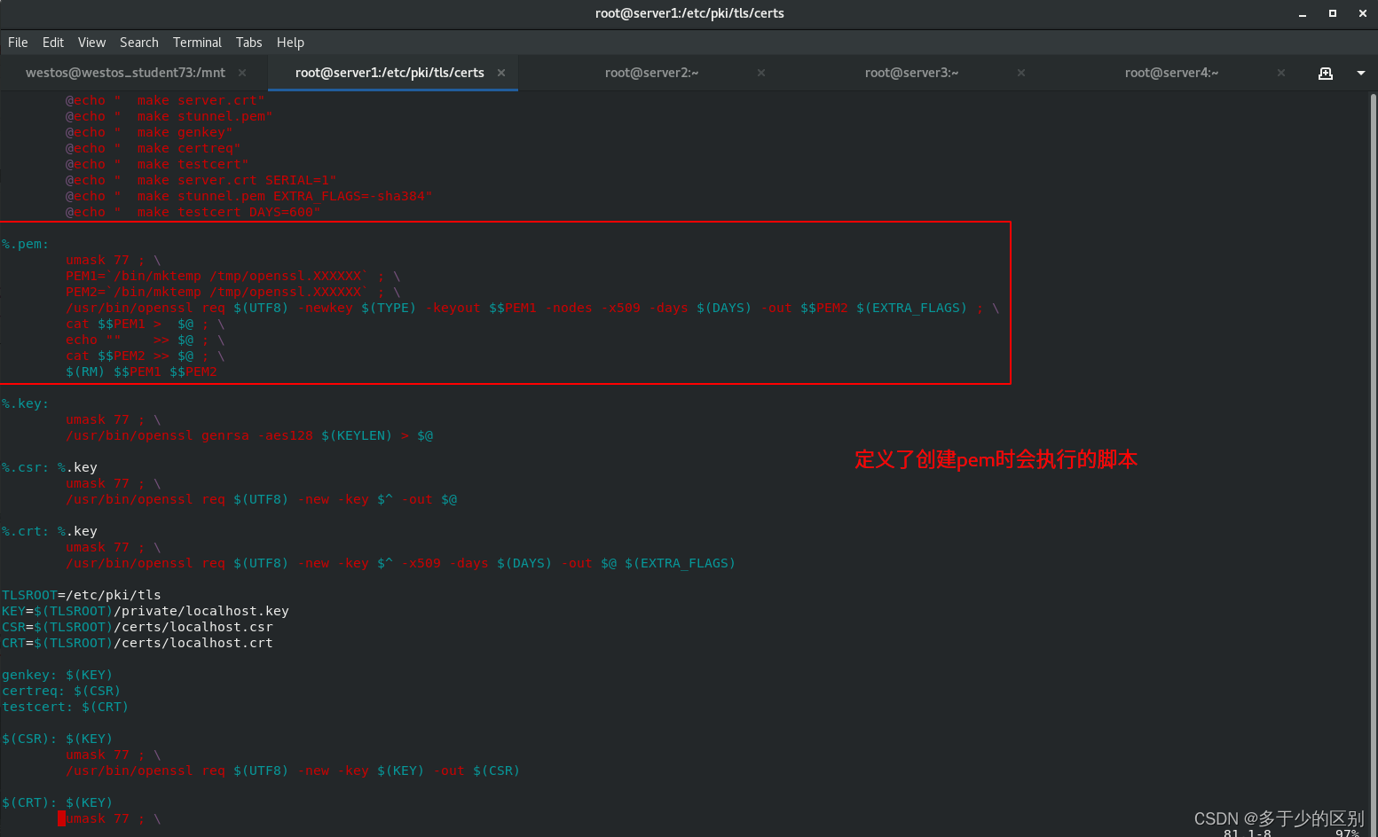Click the TLSROOT=/etc/pki/tls line

coord(82,595)
